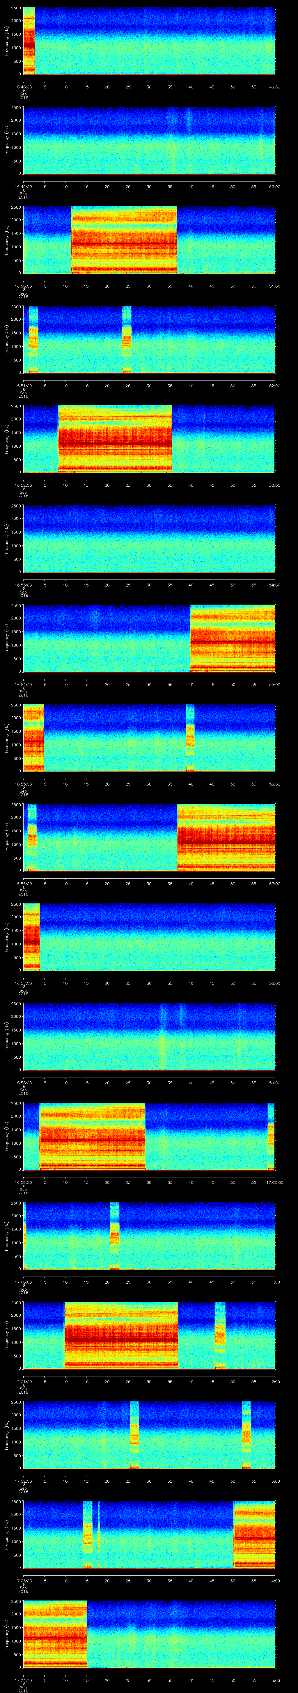The image size is (298, 1693).
Task: Click the wide red block in the 17:01 spectrogram
Action: point(121,1334)
